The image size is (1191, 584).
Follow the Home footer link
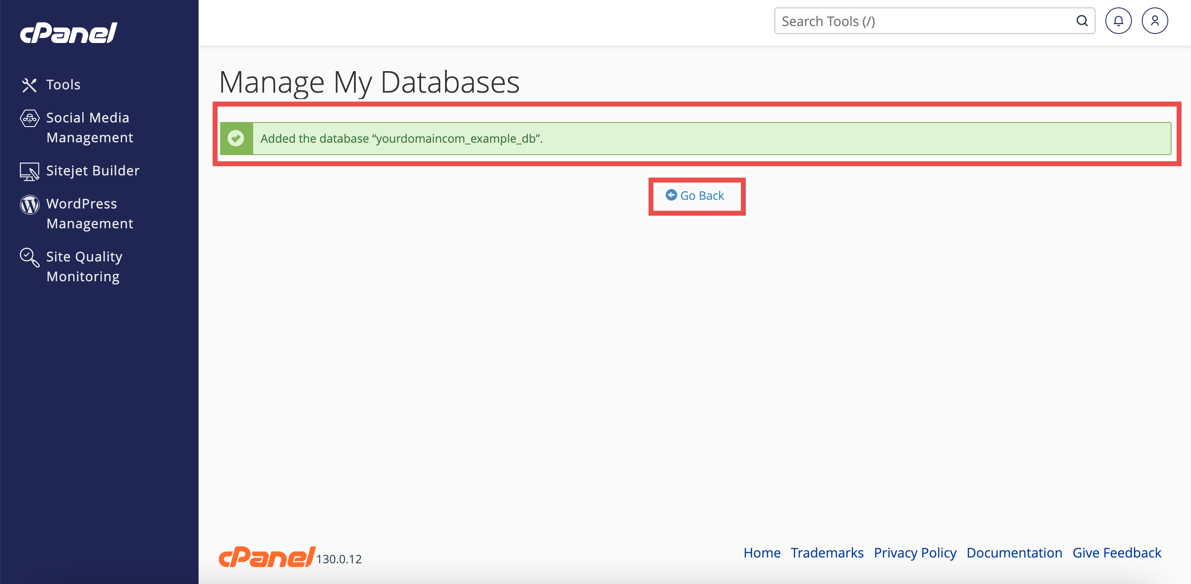click(x=762, y=553)
